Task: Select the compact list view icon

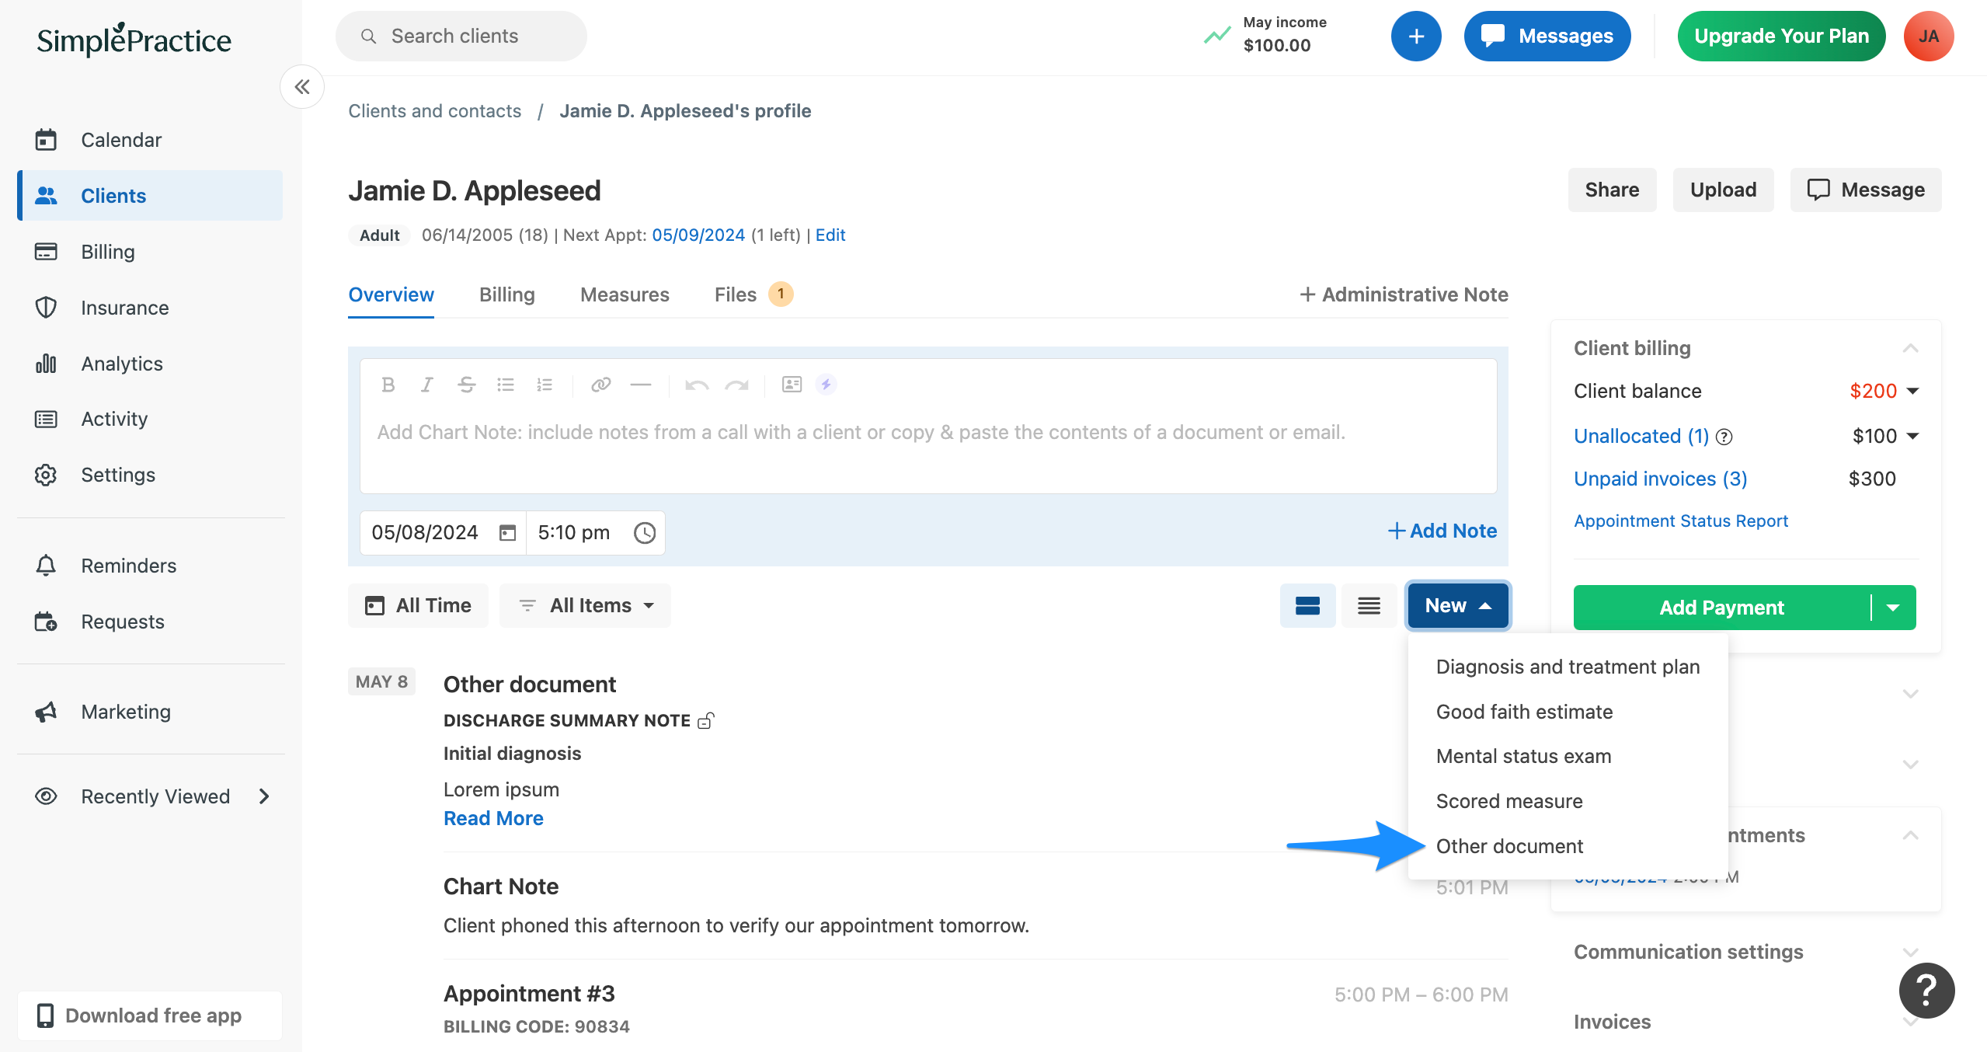Action: [1369, 605]
